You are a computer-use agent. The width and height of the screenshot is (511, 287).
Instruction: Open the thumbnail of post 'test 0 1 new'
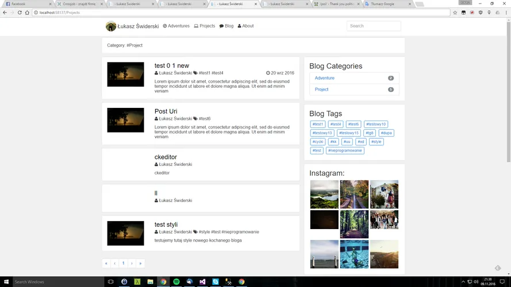click(125, 74)
